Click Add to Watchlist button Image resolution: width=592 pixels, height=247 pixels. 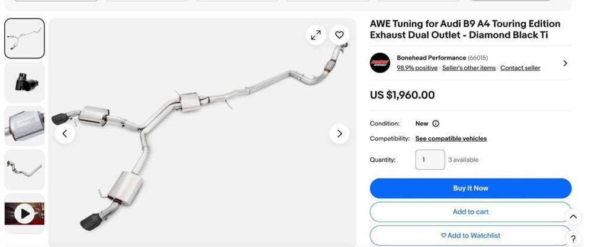pyautogui.click(x=471, y=236)
